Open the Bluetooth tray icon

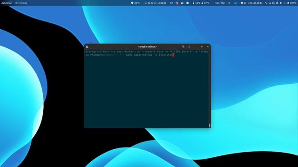point(277,3)
